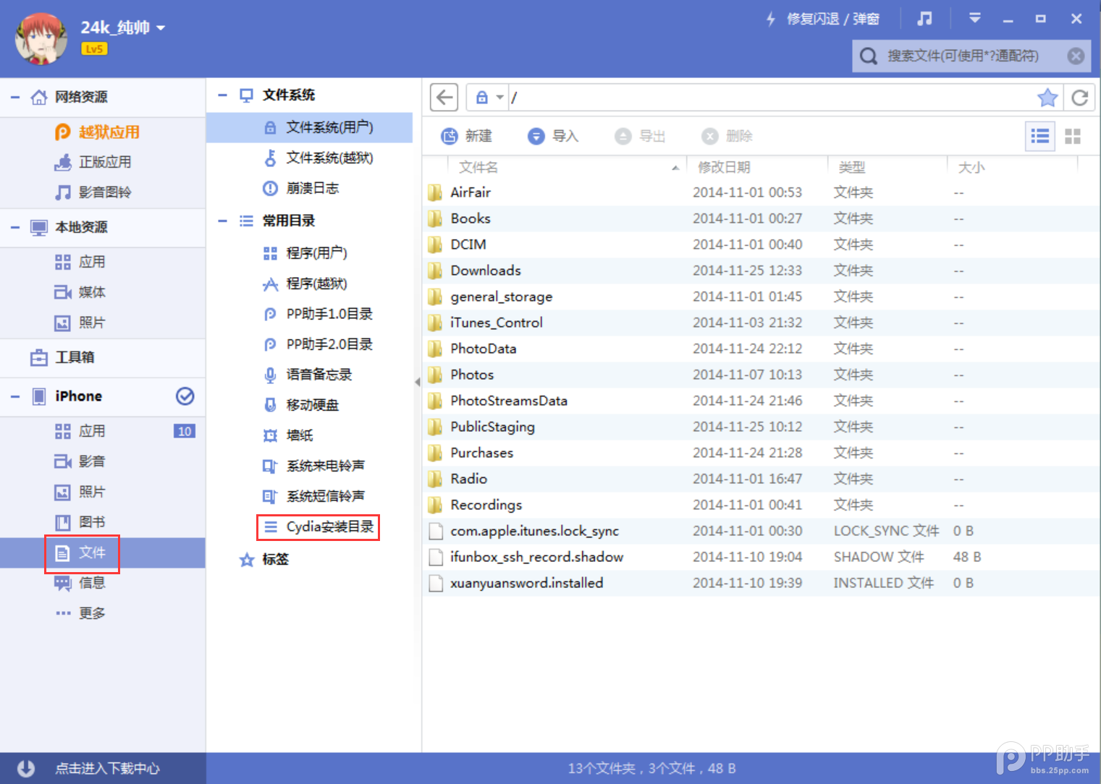This screenshot has height=784, width=1101.
Task: Click 导入 import button
Action: 553,136
